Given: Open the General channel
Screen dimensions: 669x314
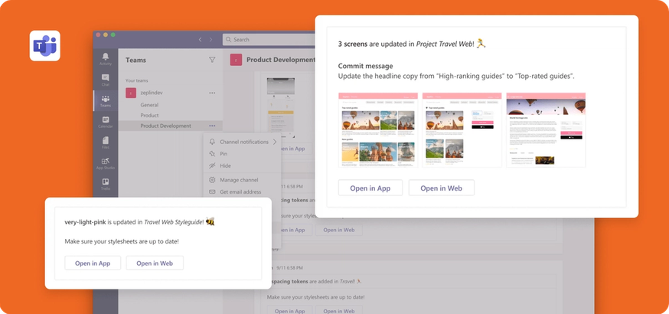Looking at the screenshot, I should [149, 105].
